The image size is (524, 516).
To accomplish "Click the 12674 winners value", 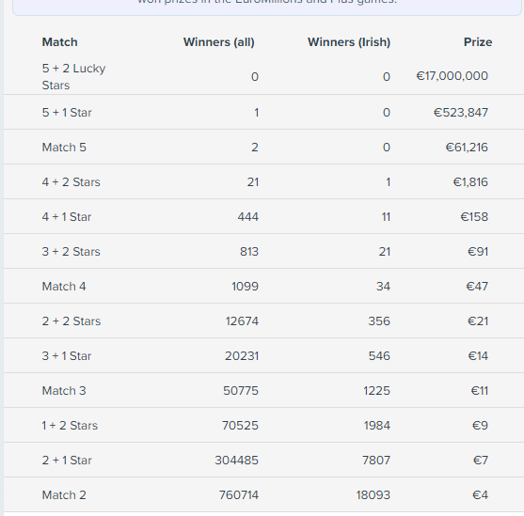I will pyautogui.click(x=242, y=321).
